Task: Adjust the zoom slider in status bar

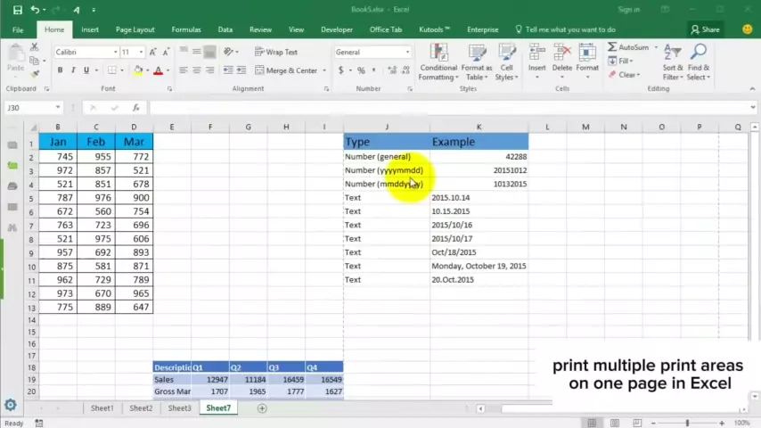Action: (687, 422)
